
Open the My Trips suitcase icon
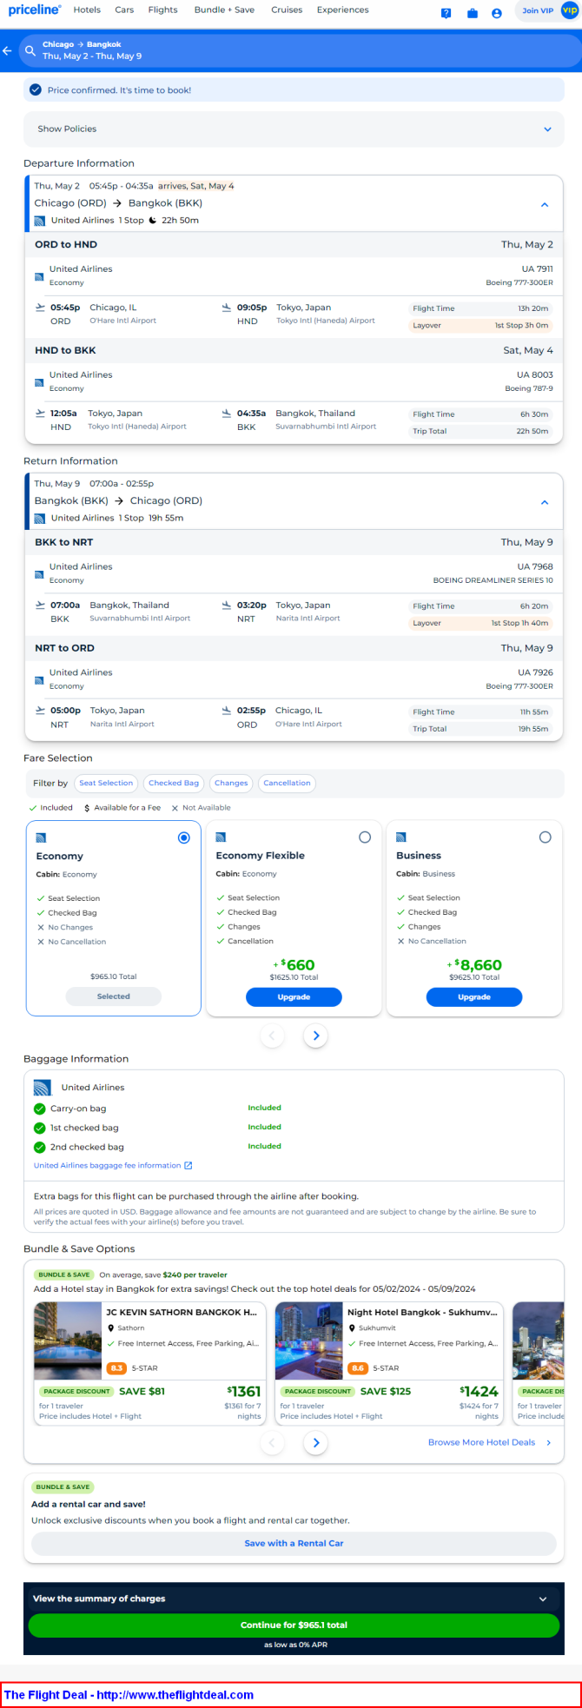[472, 13]
